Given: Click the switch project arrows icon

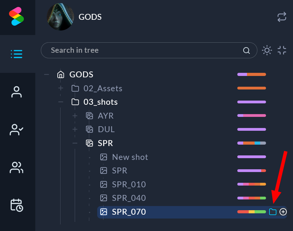Looking at the screenshot, I should (x=282, y=17).
